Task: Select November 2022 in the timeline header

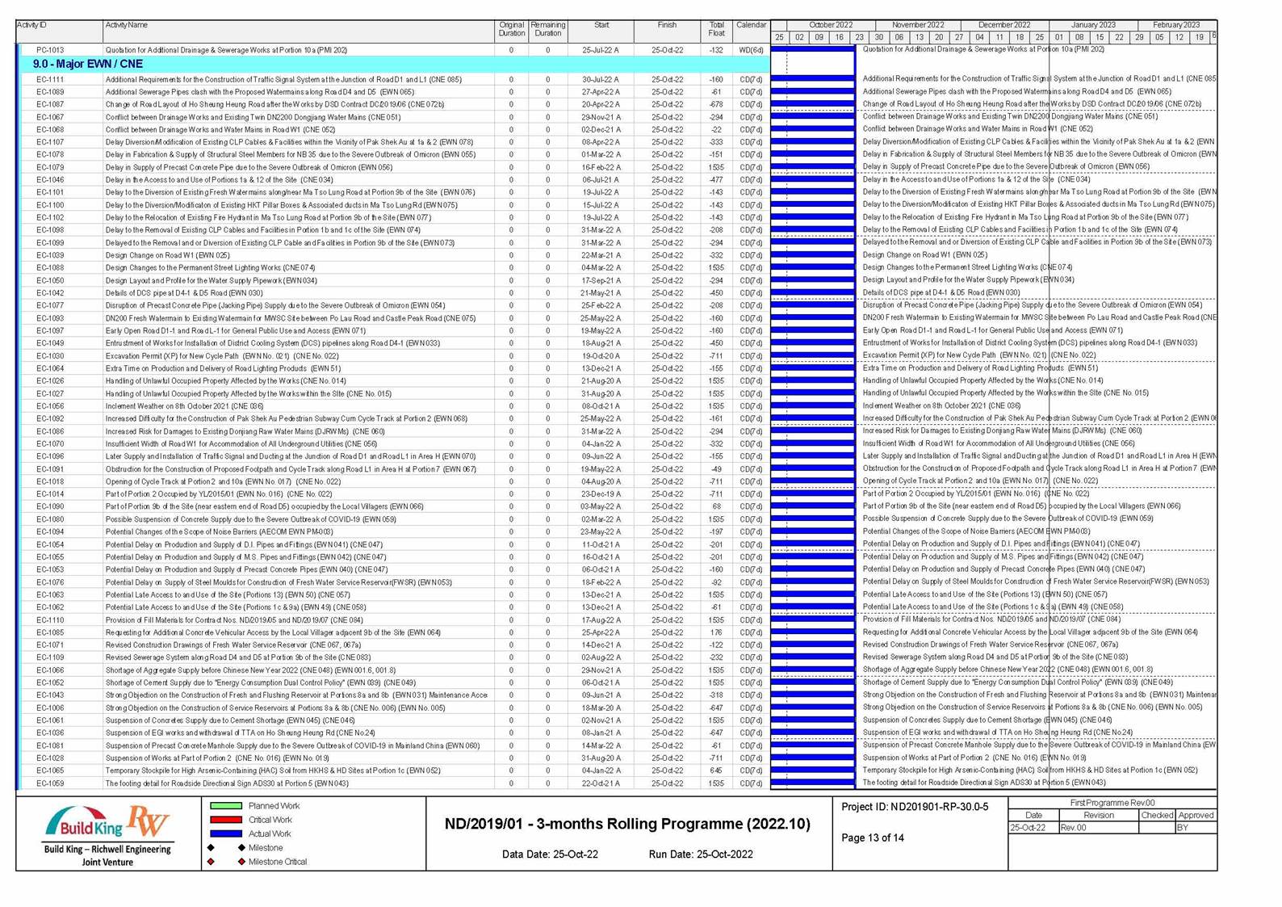Action: [918, 25]
